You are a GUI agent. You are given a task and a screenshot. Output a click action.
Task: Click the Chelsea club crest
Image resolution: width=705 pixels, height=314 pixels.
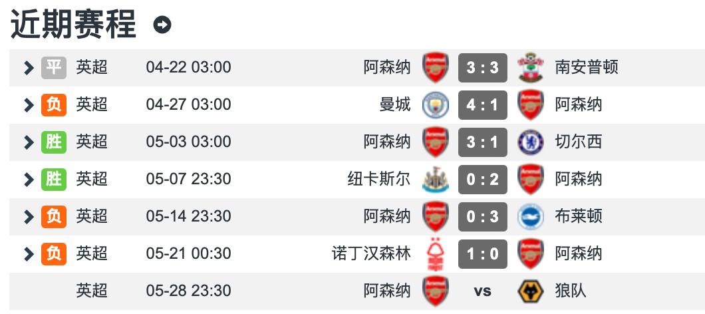(x=530, y=142)
